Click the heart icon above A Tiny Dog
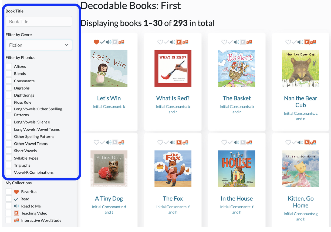The height and width of the screenshot is (232, 331). (x=96, y=142)
